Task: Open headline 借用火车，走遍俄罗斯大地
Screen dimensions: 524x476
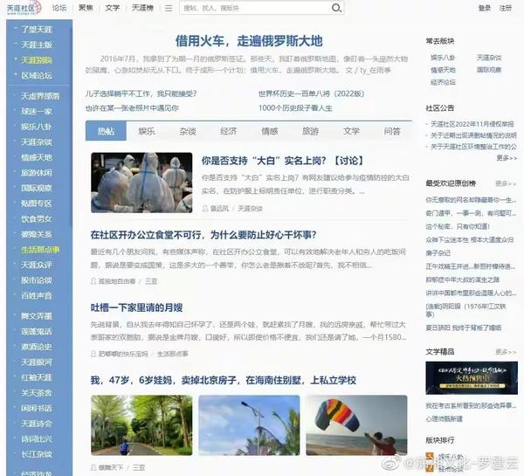Action: [249, 41]
